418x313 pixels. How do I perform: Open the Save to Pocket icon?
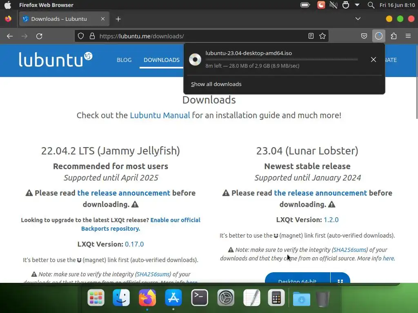(x=364, y=36)
